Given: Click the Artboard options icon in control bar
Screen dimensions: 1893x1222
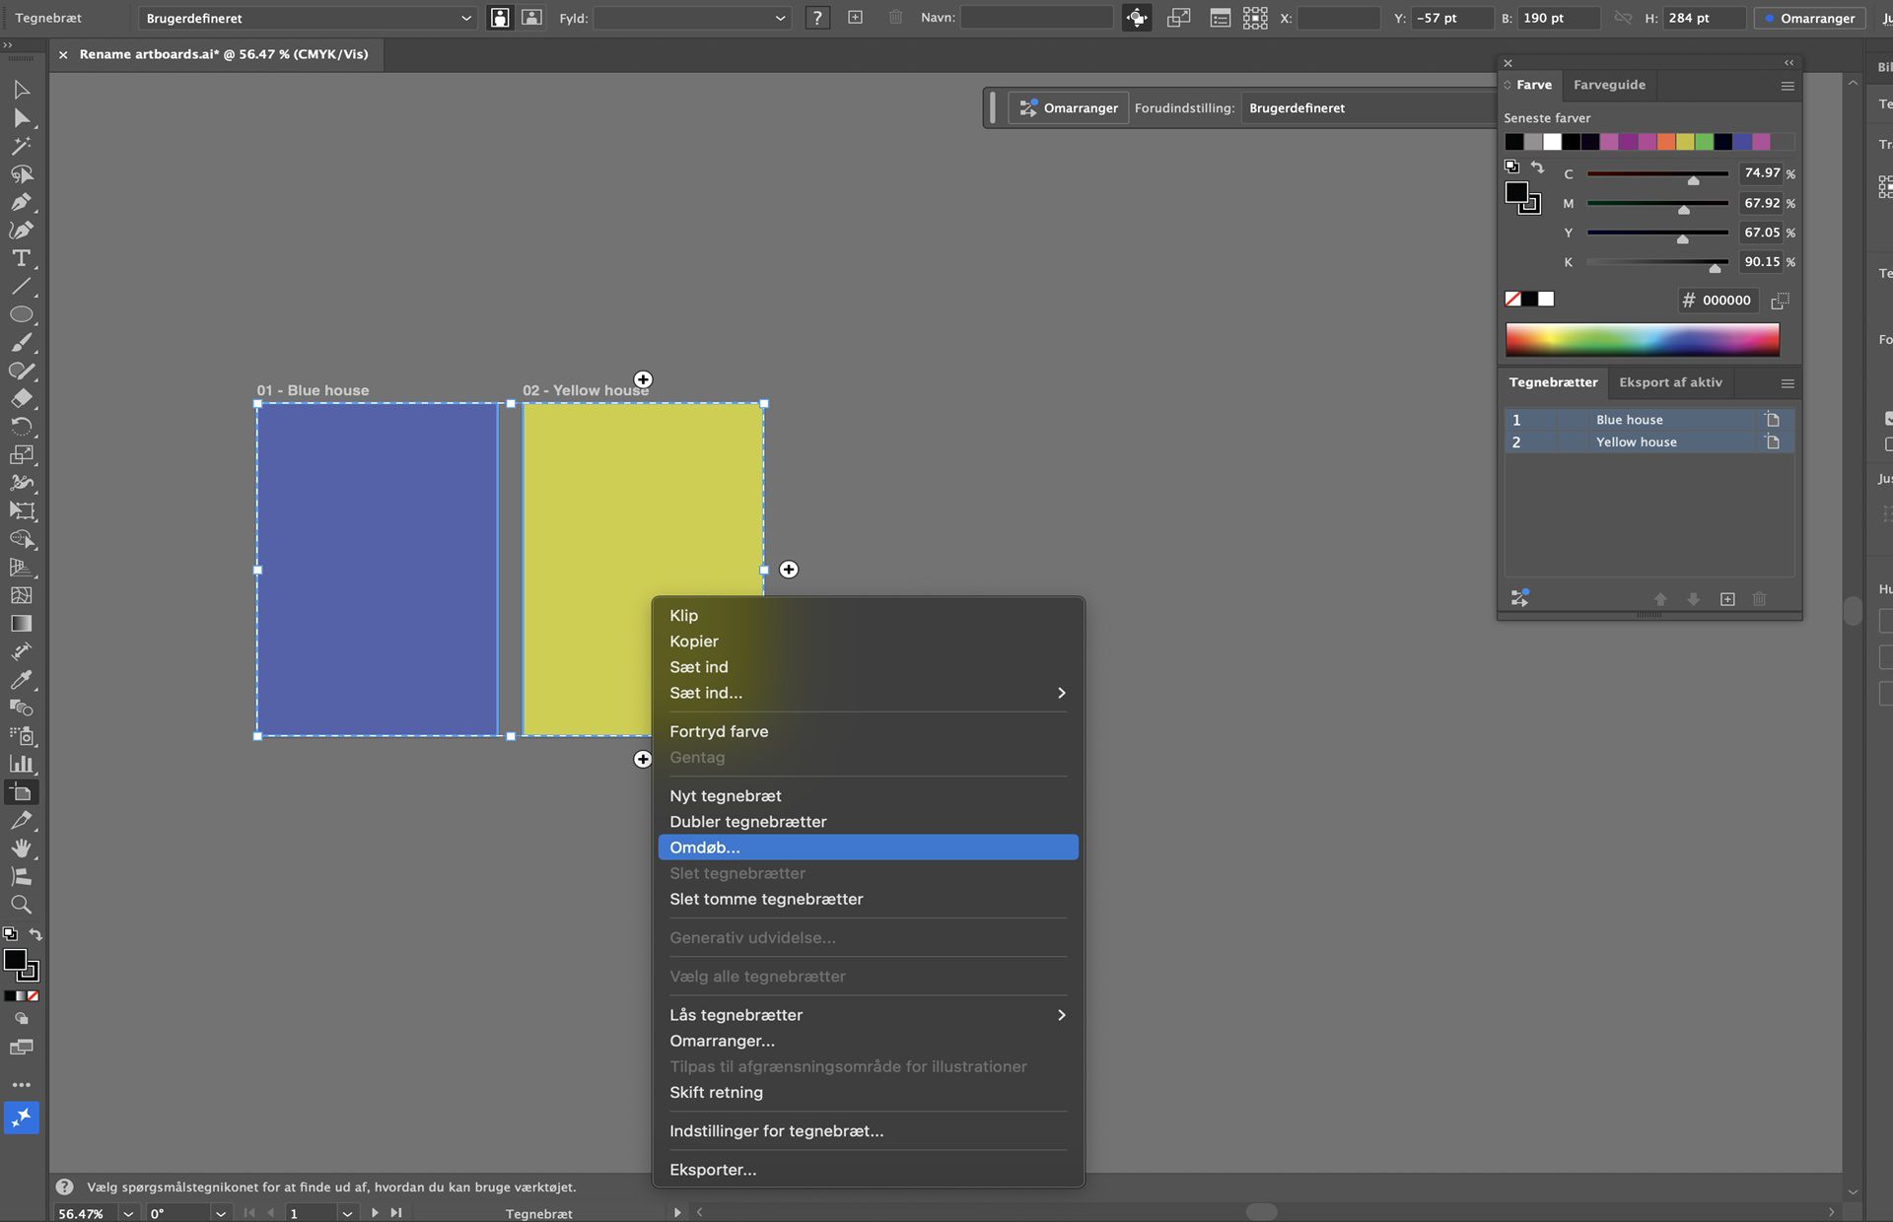Looking at the screenshot, I should (x=1220, y=18).
